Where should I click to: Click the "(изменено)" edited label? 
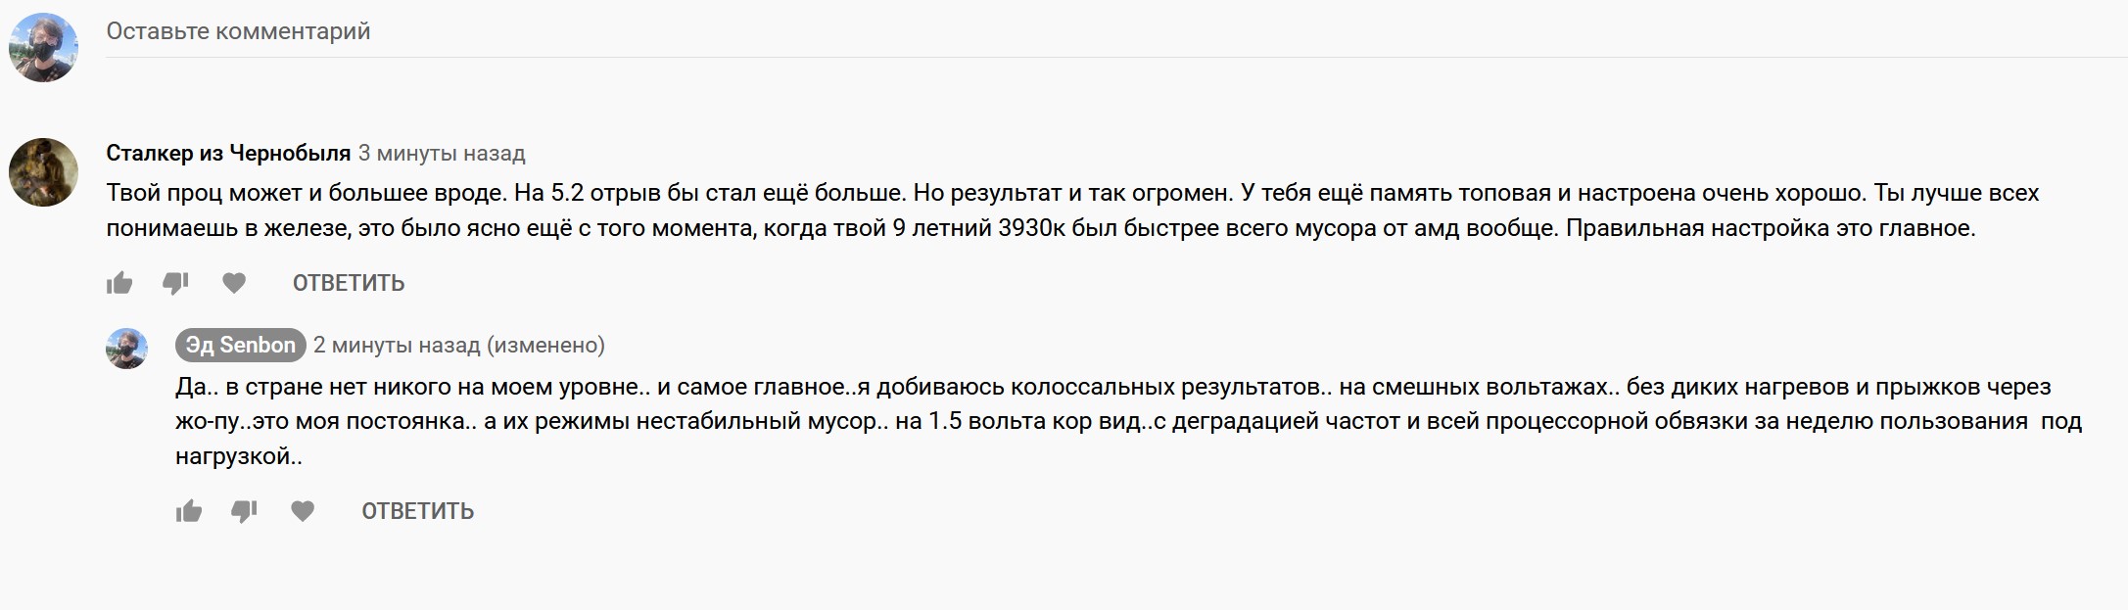[545, 345]
